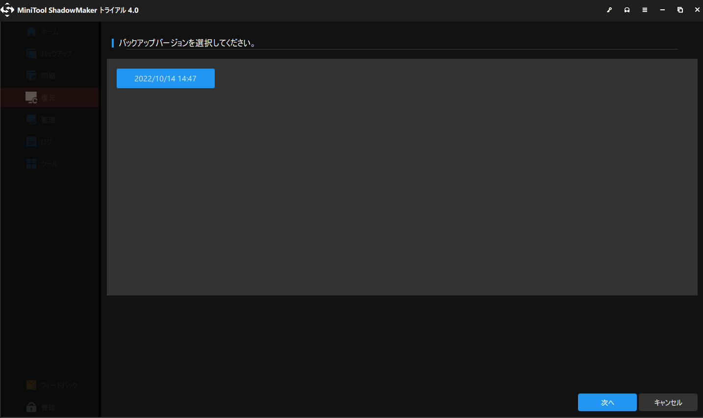Image resolution: width=703 pixels, height=418 pixels.
Task: Open the ホーム (Home) page in the sidebar
Action: (50, 32)
